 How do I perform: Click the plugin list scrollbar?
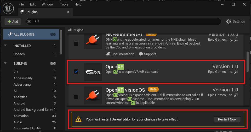[x=248, y=62]
